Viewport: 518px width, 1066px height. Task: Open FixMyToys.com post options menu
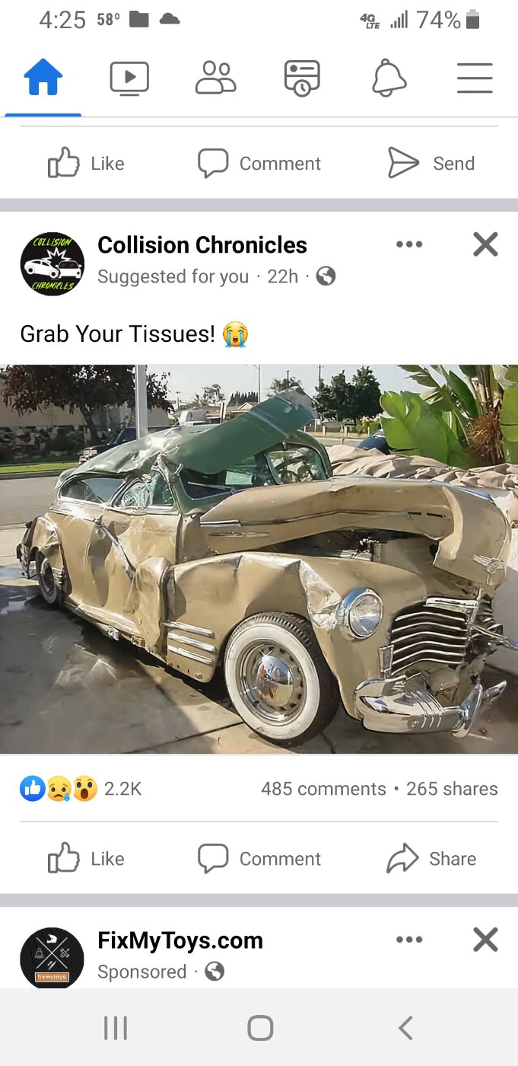[x=409, y=940]
